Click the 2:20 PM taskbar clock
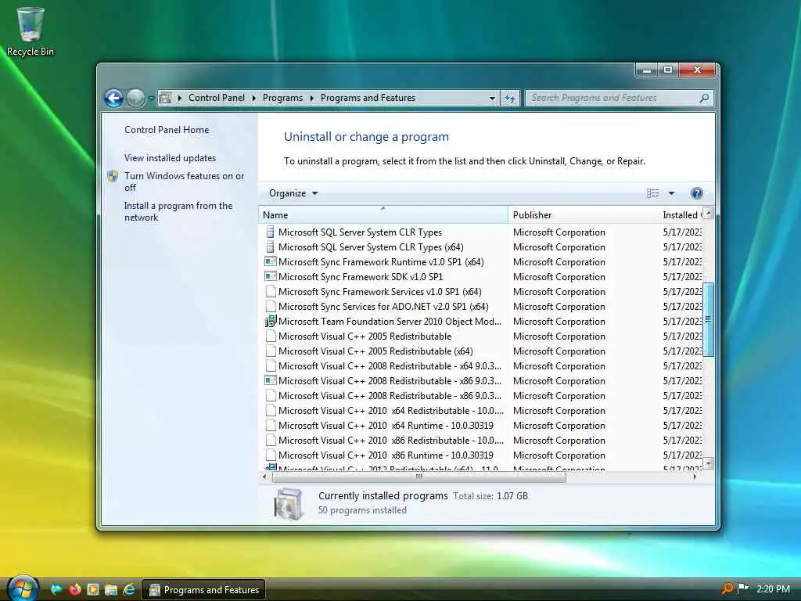The height and width of the screenshot is (601, 801). coord(773,588)
